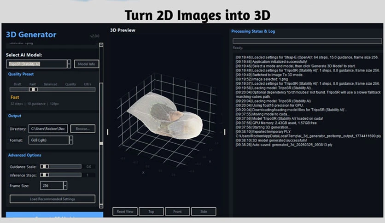385x223 pixels.
Task: Click the 'Application initialized successfully!' log line
Action: coord(271,62)
